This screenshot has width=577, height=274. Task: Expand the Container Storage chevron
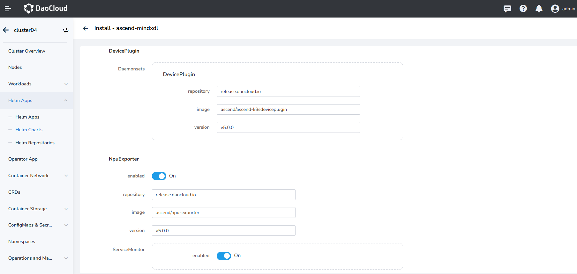pos(66,209)
